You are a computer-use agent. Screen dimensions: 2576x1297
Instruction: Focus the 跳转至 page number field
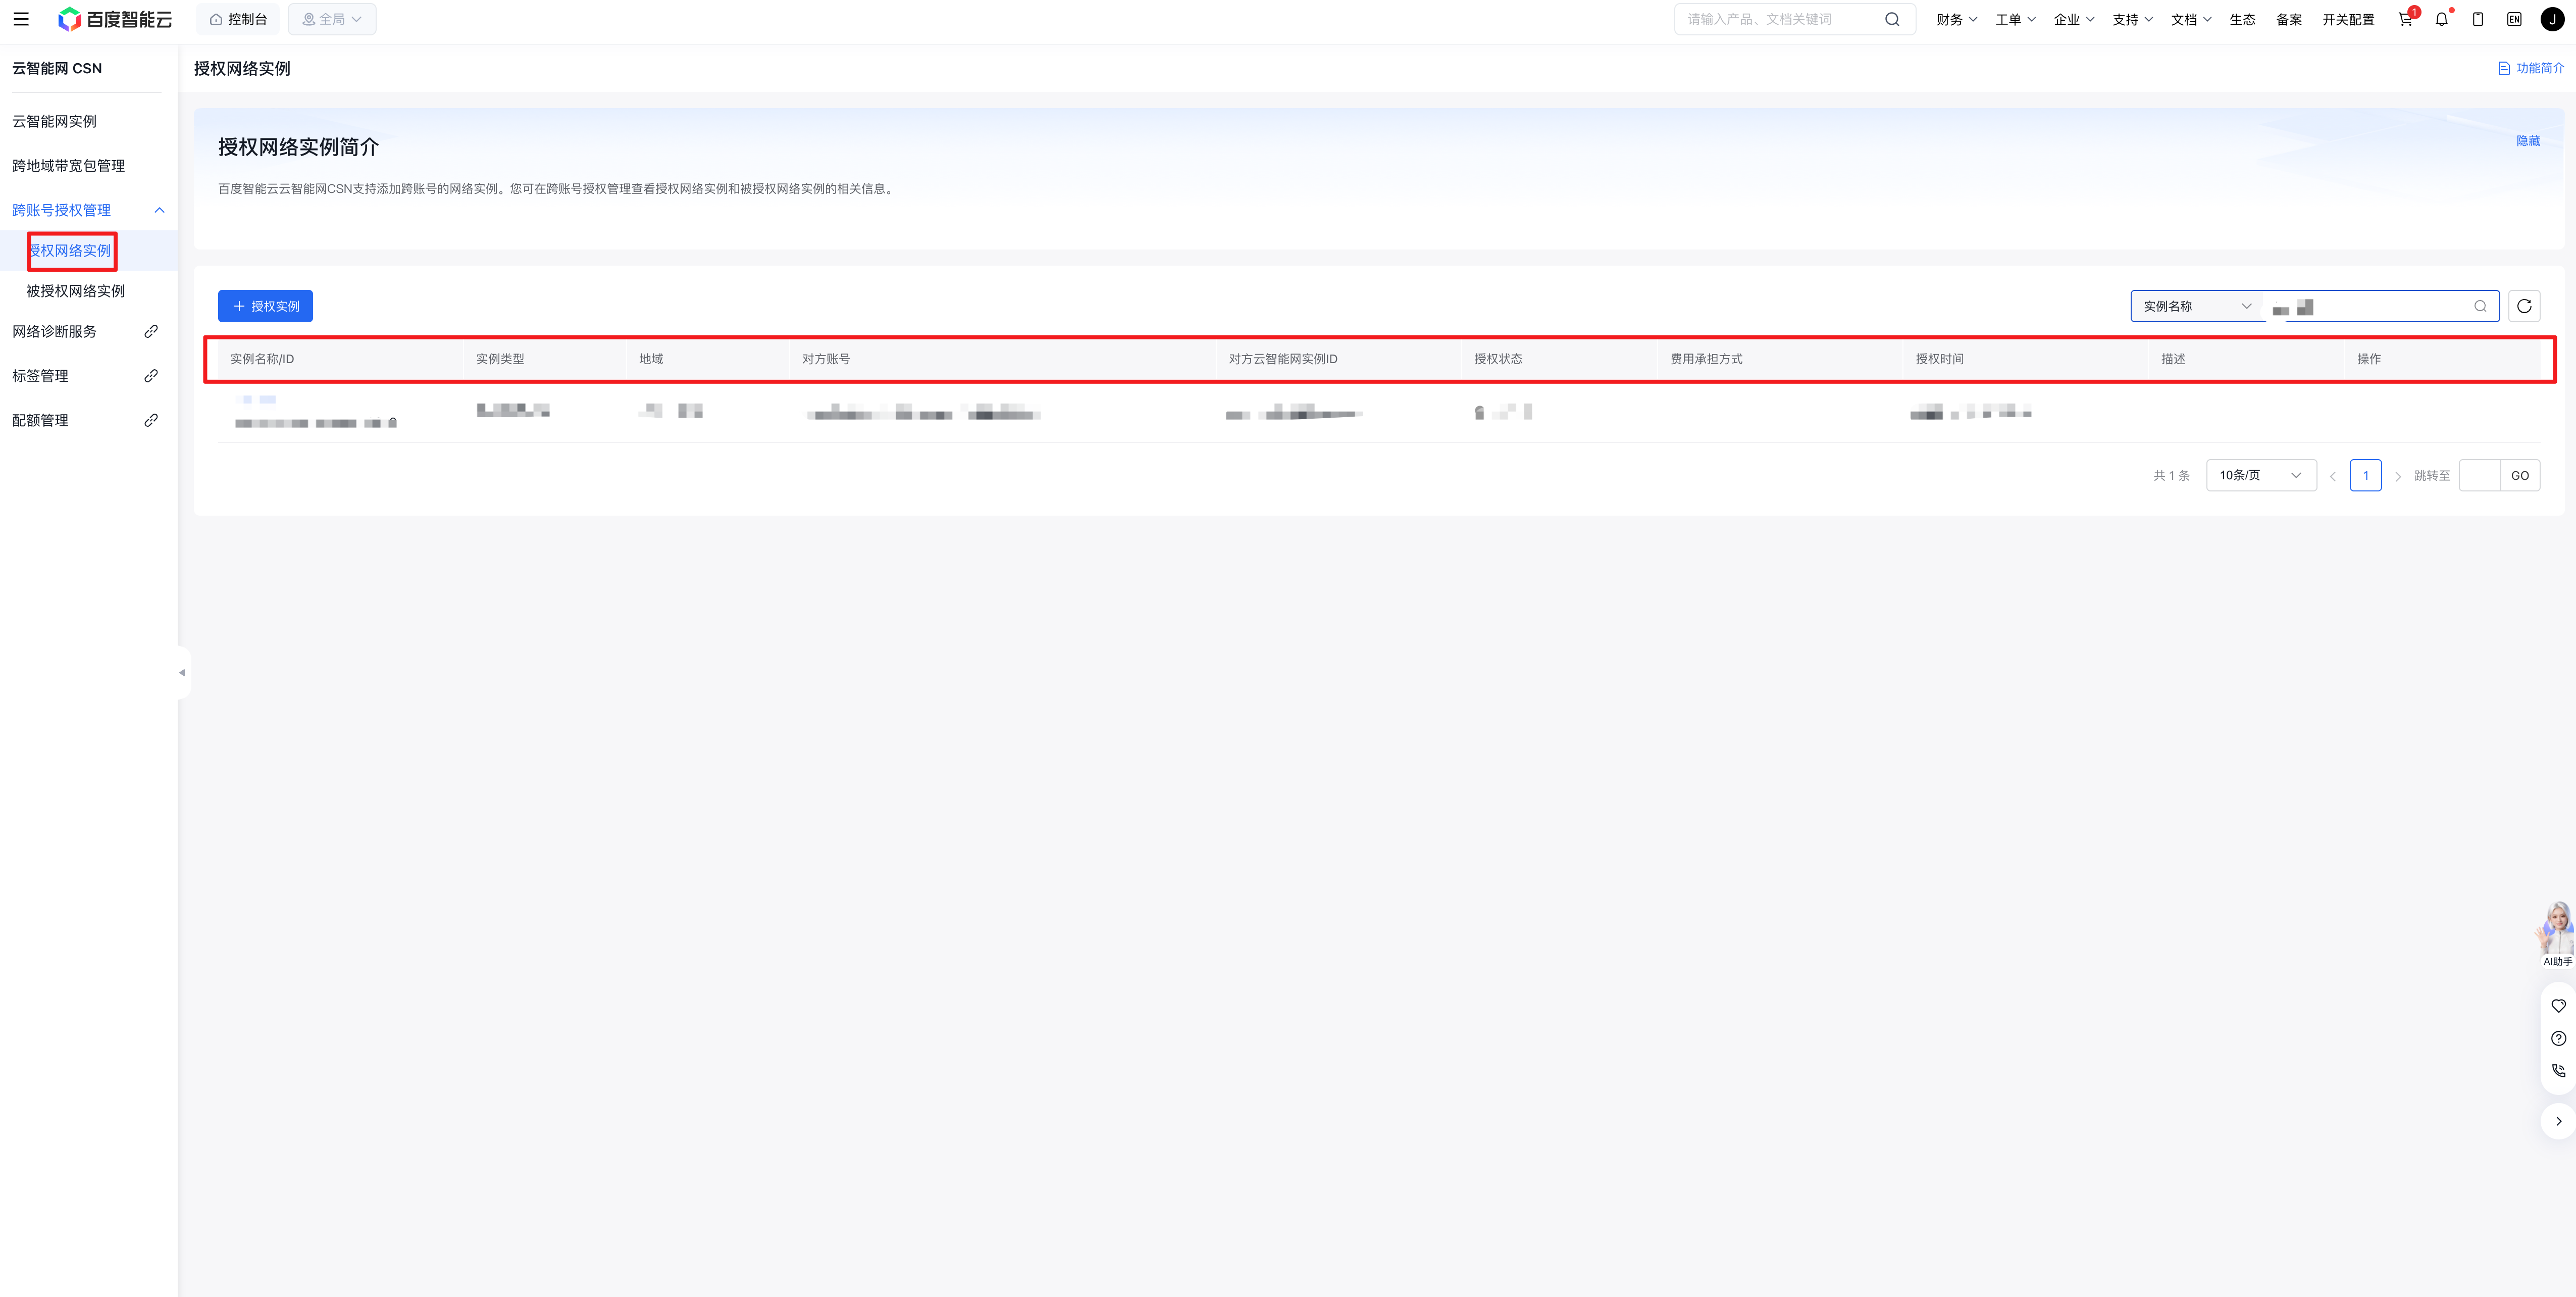coord(2479,475)
